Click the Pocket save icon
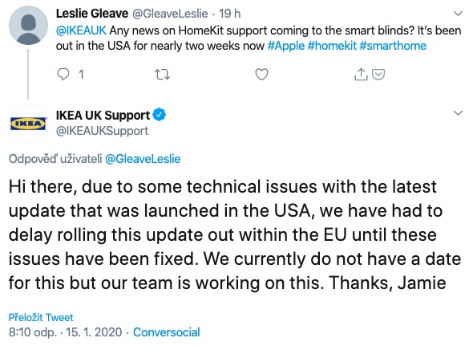This screenshot has height=350, width=473. 378,75
